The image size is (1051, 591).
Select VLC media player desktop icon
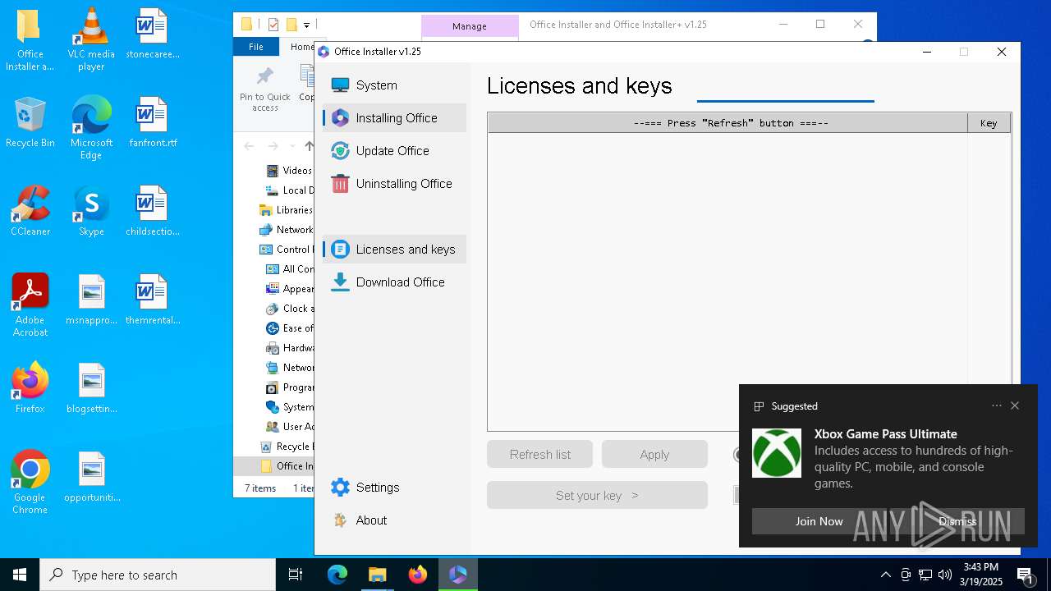[91, 40]
